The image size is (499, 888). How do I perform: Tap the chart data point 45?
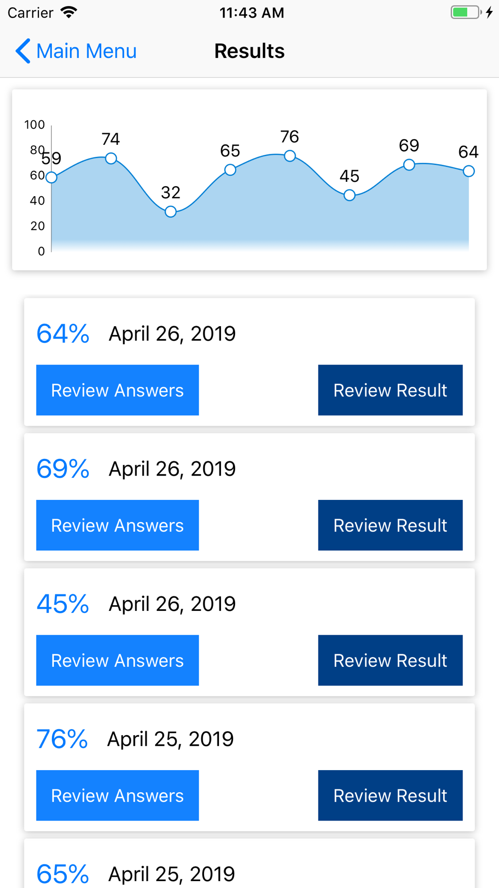[349, 195]
